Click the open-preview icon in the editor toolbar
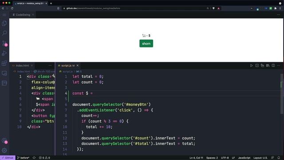 [x=262, y=65]
